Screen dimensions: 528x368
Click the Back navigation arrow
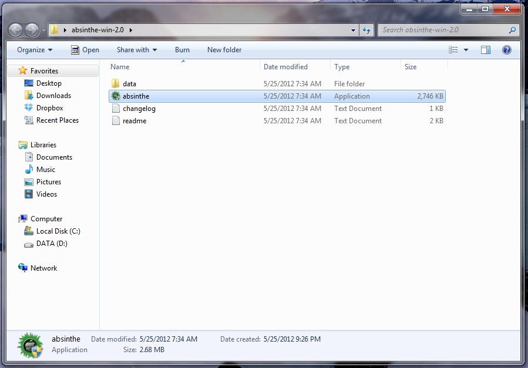[x=16, y=29]
